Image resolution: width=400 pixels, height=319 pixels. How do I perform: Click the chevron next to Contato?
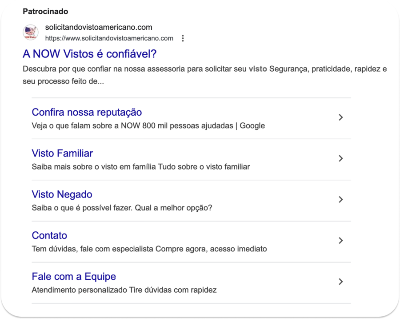coord(341,241)
